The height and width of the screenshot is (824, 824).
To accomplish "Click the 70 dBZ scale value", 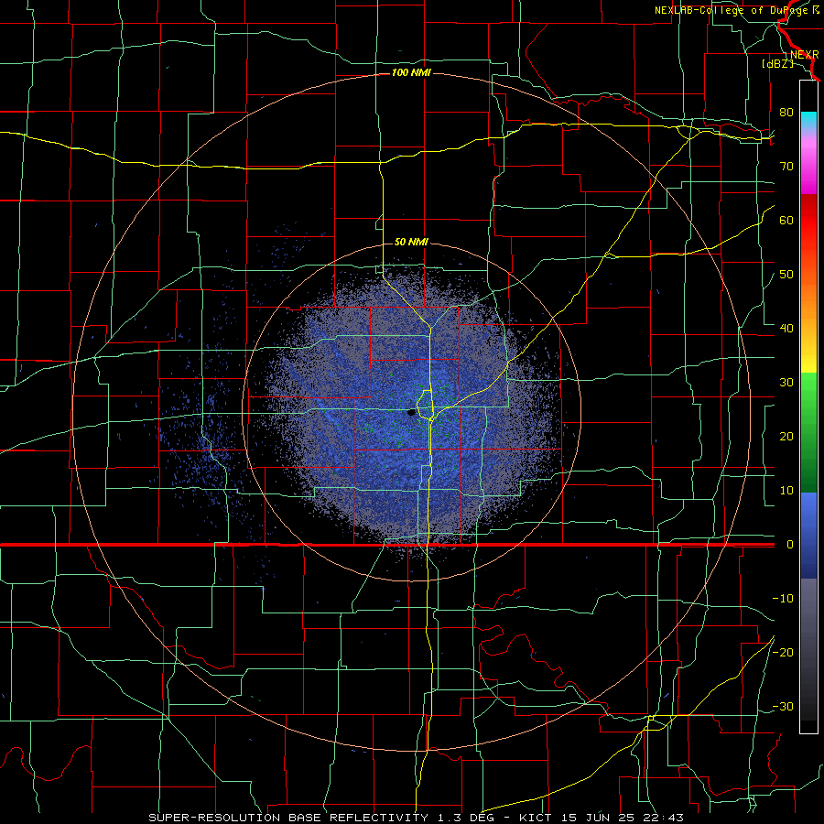I will pos(786,167).
